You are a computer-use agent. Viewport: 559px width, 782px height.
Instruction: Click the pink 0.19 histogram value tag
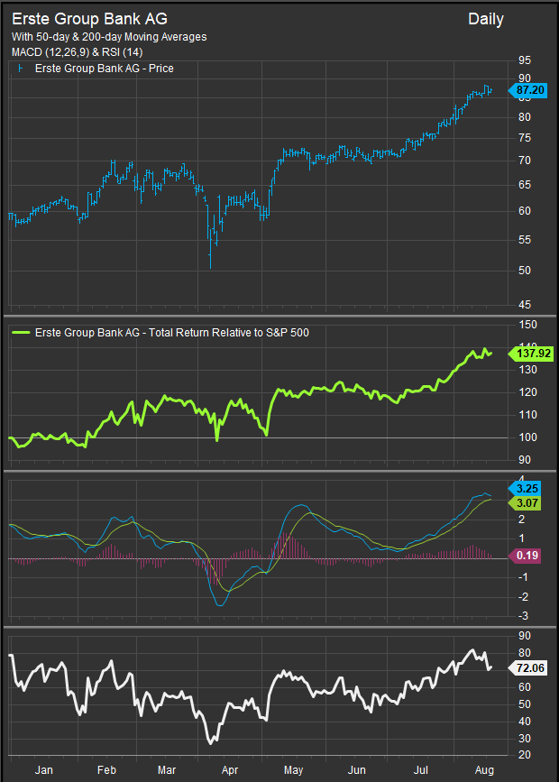527,557
